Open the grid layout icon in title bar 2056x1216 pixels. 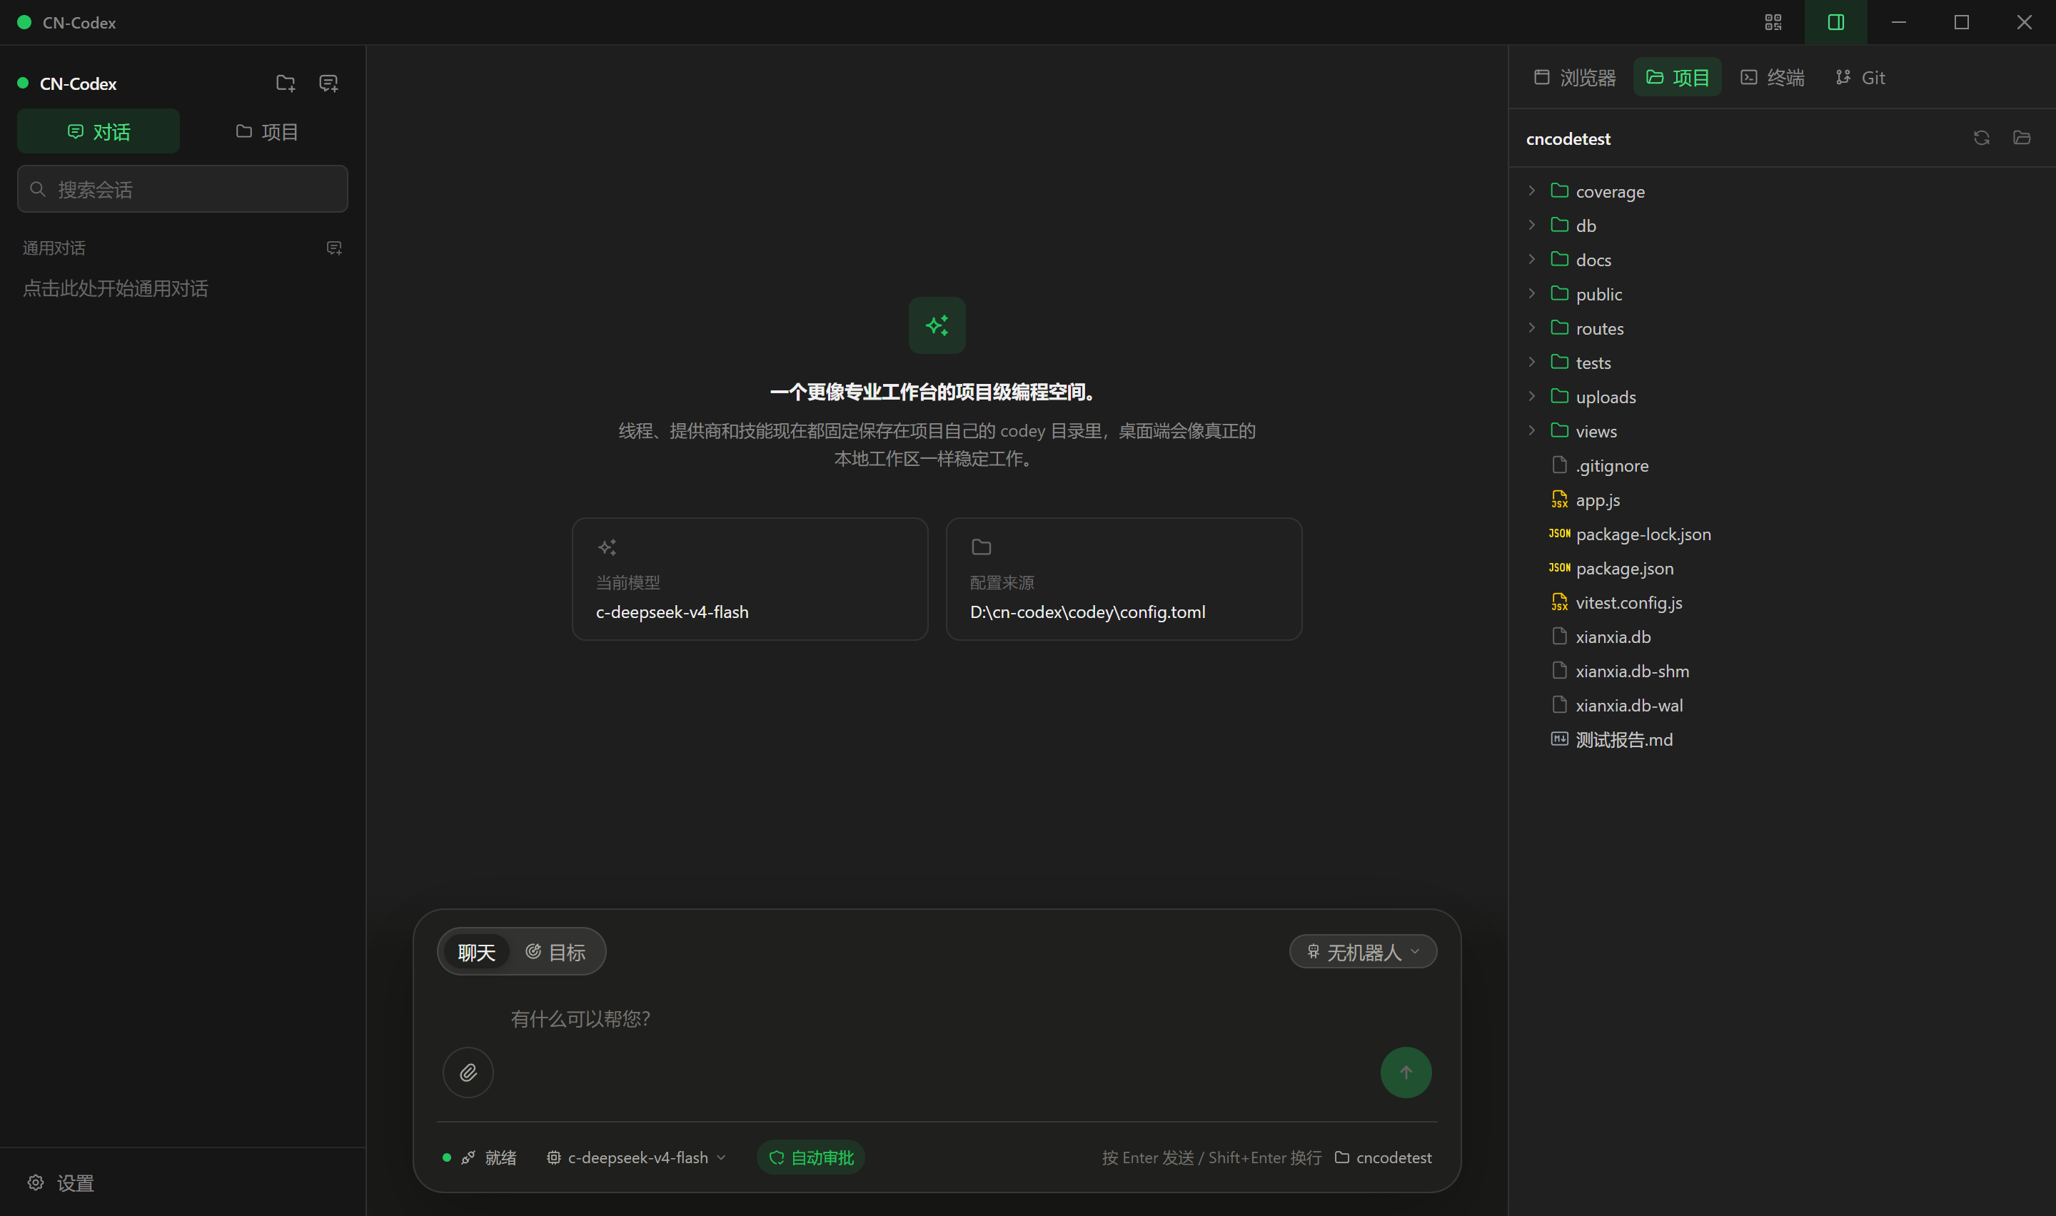pos(1773,22)
